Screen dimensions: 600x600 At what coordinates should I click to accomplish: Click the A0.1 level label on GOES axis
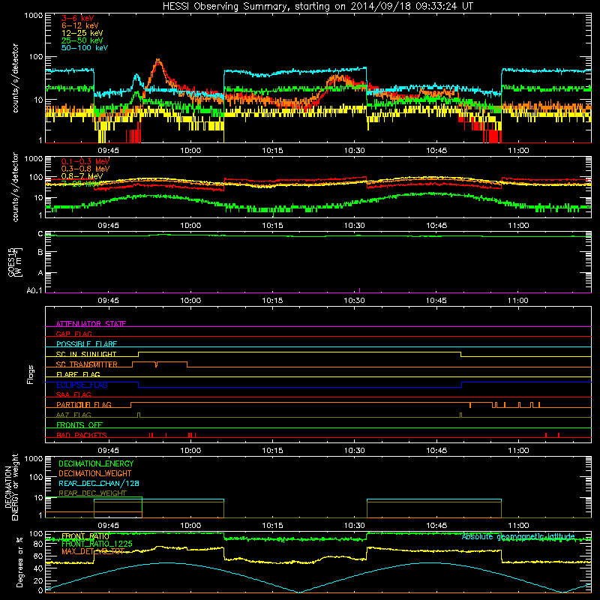point(34,291)
